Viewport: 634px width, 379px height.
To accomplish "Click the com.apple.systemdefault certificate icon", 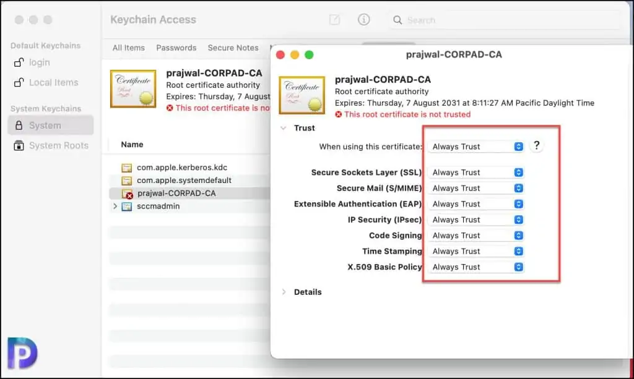I will (x=126, y=181).
